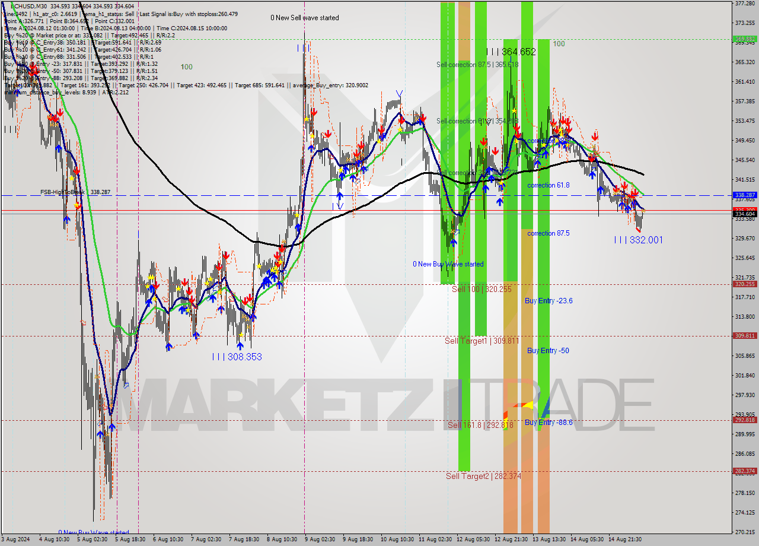Screen dimensions: 759x546
Task: Click the '3 Aug 2024' date label
Action: coord(15,539)
